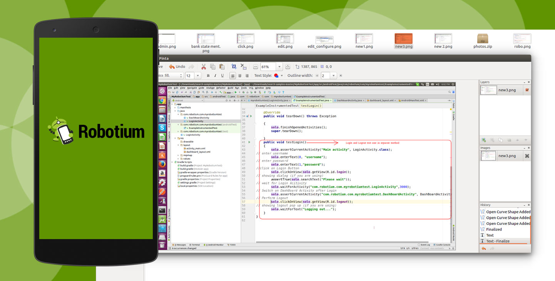Open the font family SIL selector
This screenshot has height=281, width=555.
pos(171,76)
